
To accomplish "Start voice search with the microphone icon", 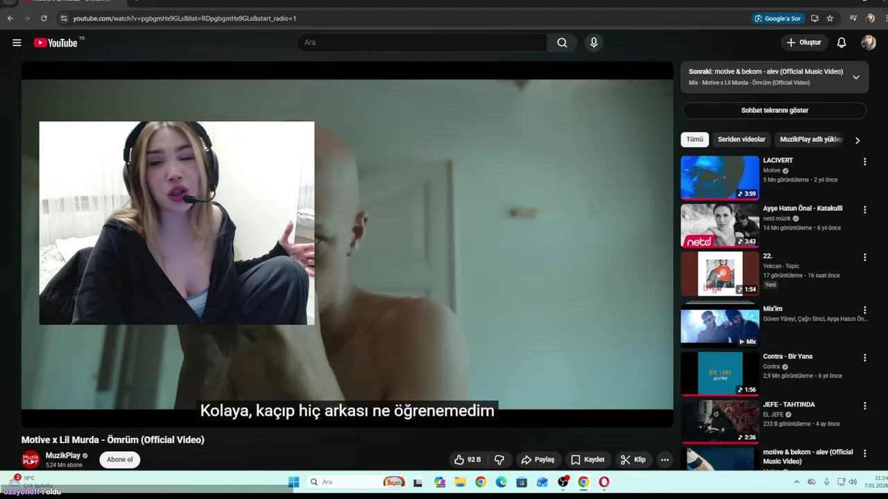I will [594, 43].
